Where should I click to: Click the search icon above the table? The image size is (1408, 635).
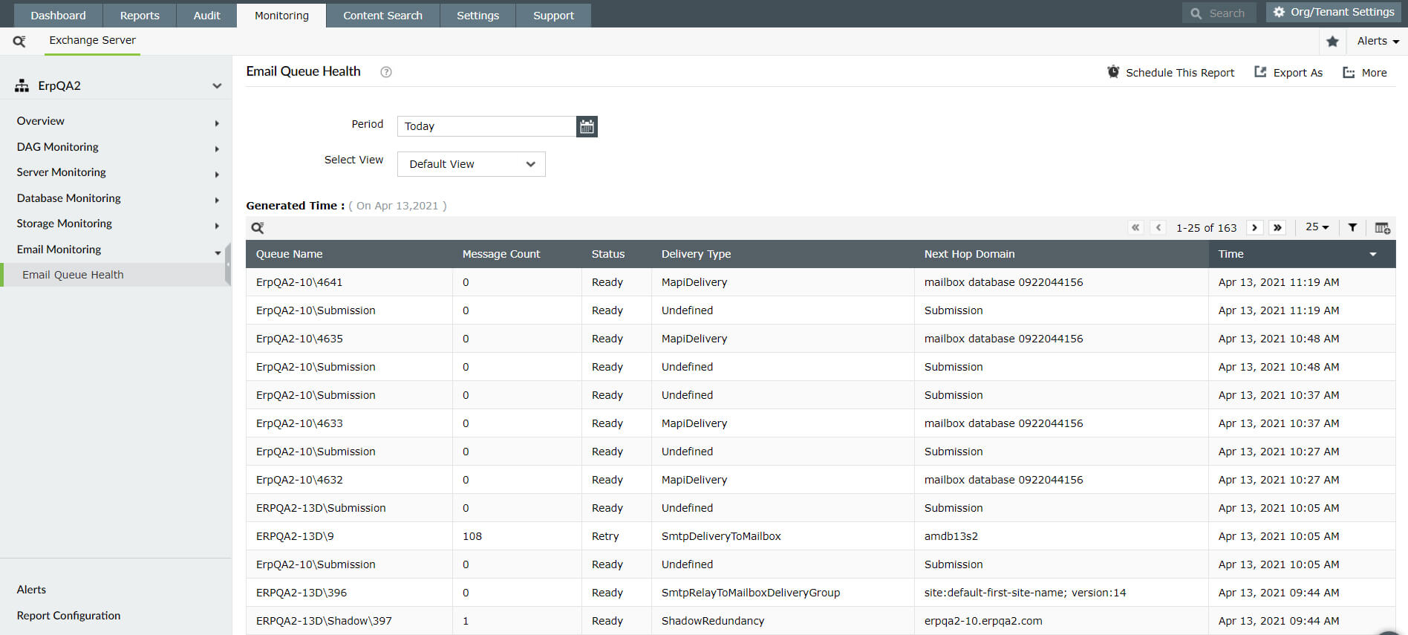258,228
